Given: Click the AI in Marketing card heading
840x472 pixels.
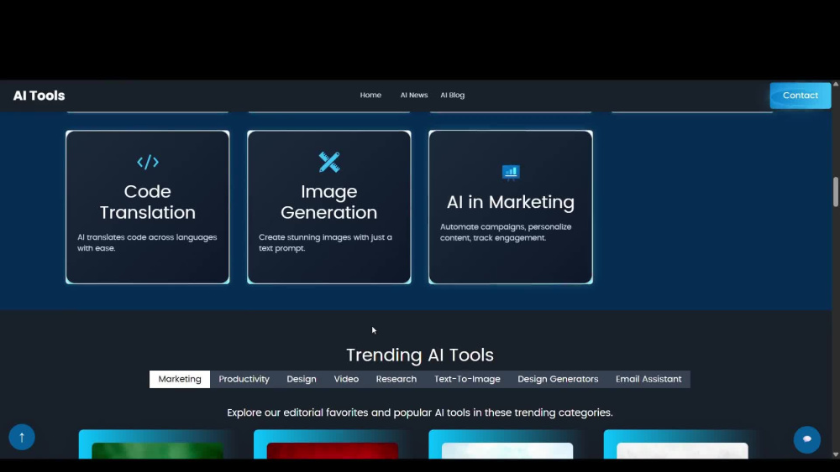Looking at the screenshot, I should (511, 202).
